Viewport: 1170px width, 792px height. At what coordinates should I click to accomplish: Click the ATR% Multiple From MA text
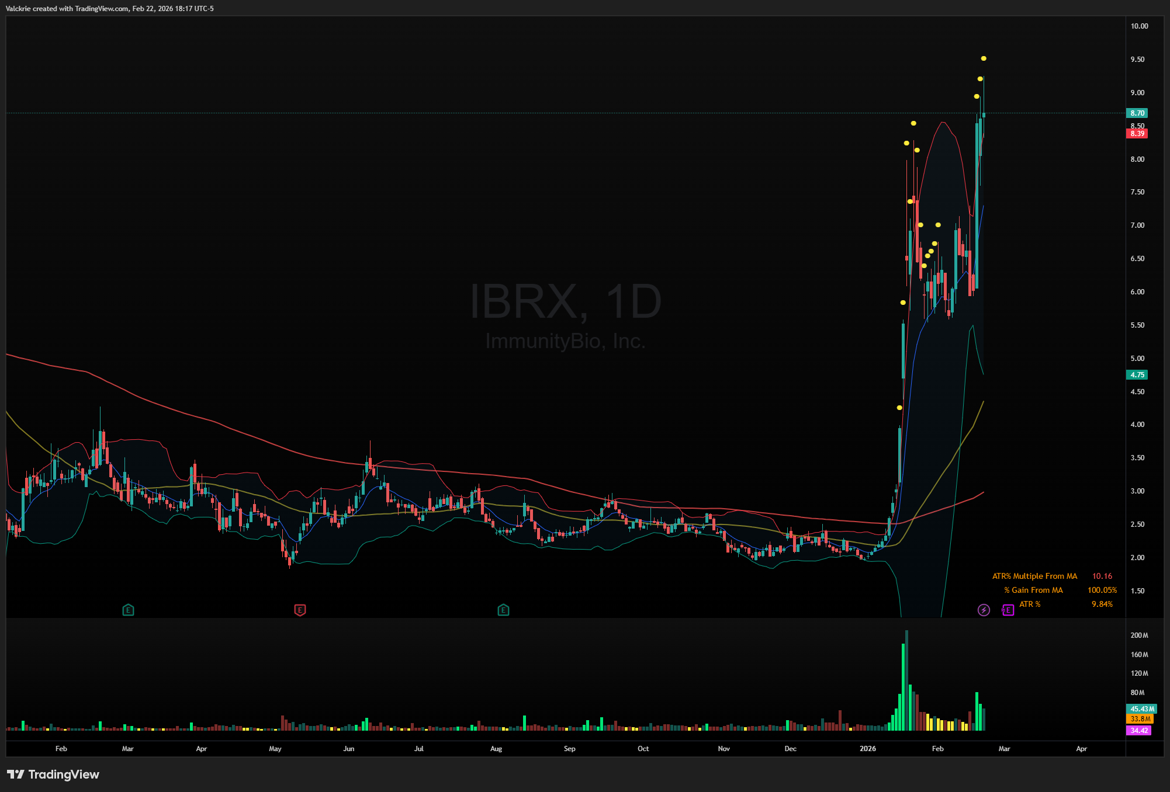point(1034,576)
